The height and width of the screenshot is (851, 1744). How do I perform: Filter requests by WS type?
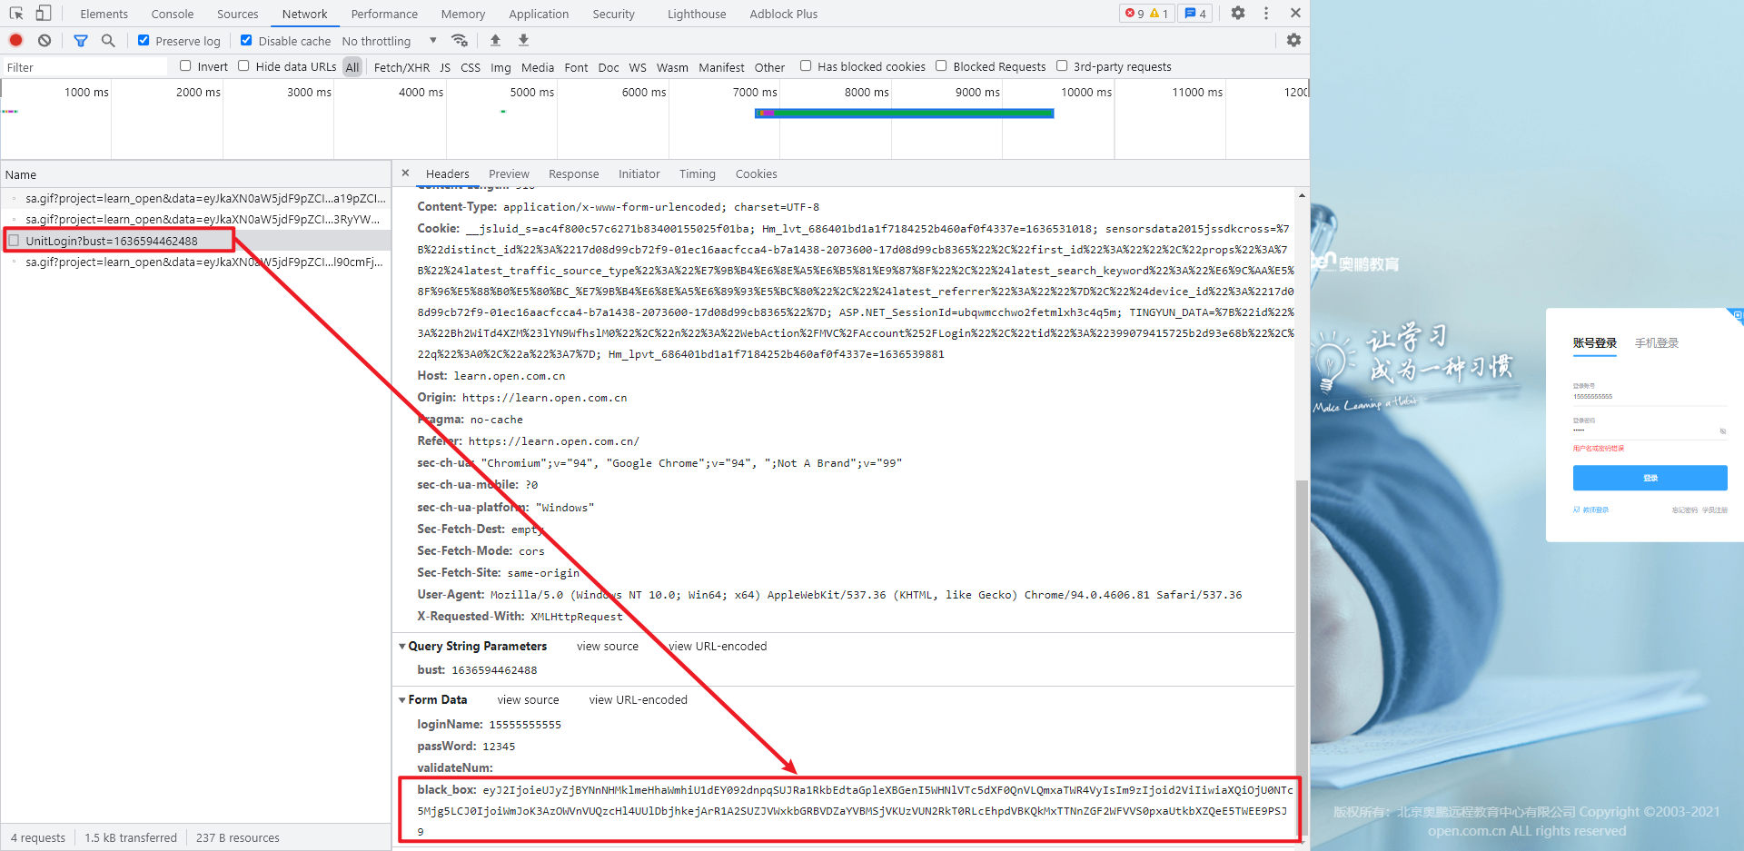tap(638, 67)
